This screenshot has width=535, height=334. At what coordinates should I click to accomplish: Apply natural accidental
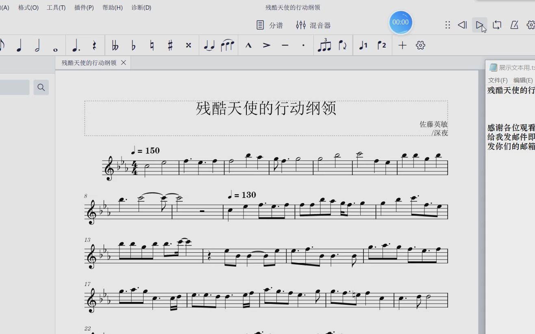pos(152,46)
